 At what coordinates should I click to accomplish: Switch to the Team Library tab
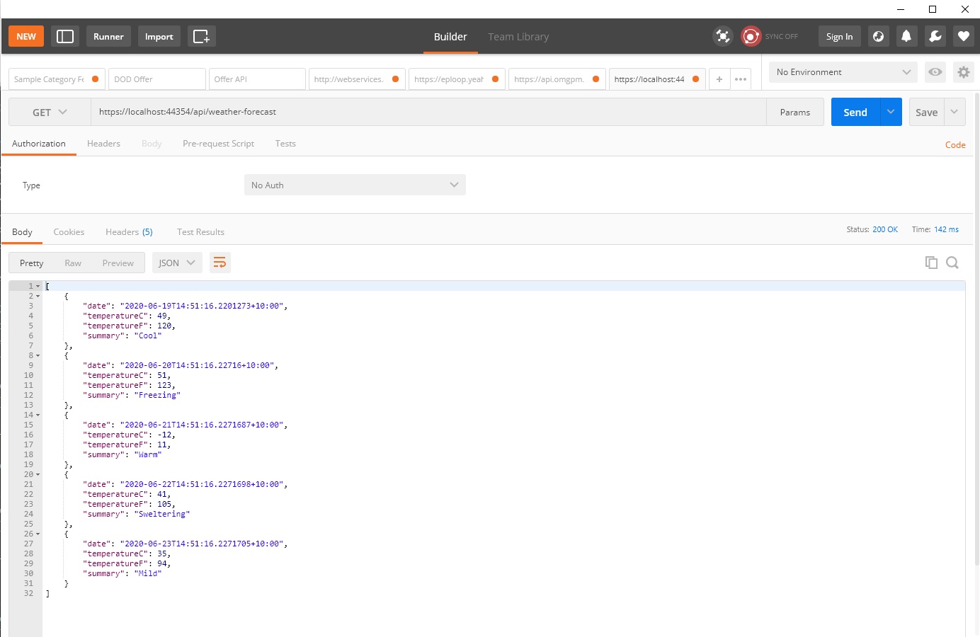(518, 37)
